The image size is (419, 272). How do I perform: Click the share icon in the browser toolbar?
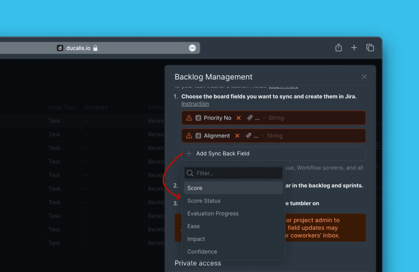[338, 48]
